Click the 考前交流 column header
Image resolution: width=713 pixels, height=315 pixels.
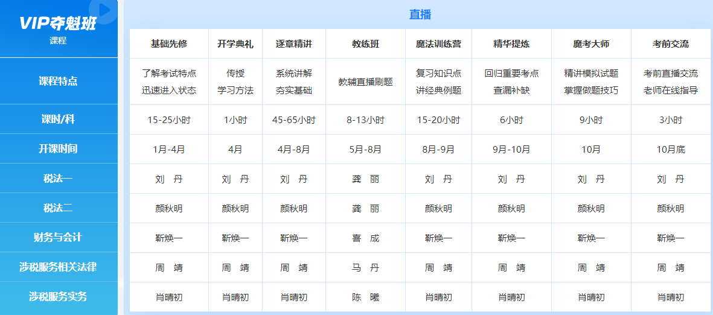pos(671,44)
